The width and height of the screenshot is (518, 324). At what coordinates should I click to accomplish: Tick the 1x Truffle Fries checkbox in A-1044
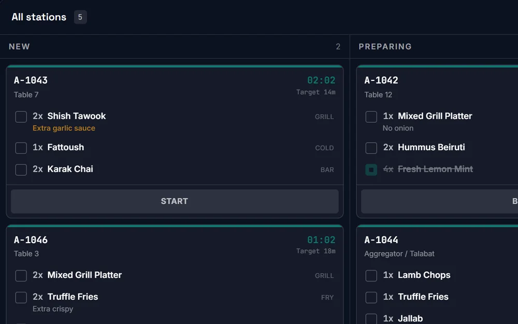pos(371,297)
